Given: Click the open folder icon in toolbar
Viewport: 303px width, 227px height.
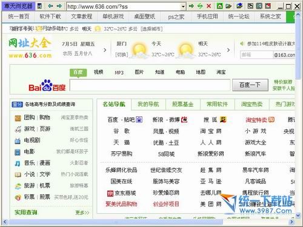Looking at the screenshot, I should click(x=228, y=6).
